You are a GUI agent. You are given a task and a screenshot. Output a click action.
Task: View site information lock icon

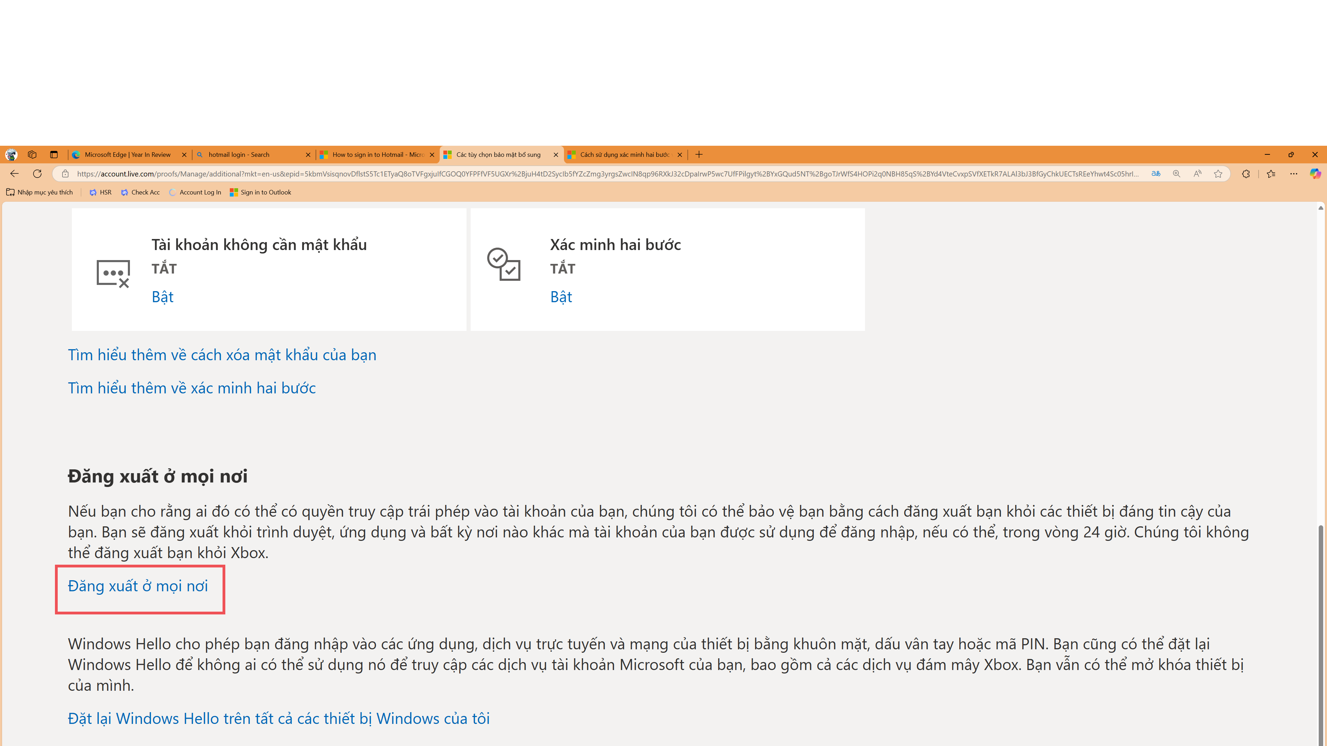point(65,174)
